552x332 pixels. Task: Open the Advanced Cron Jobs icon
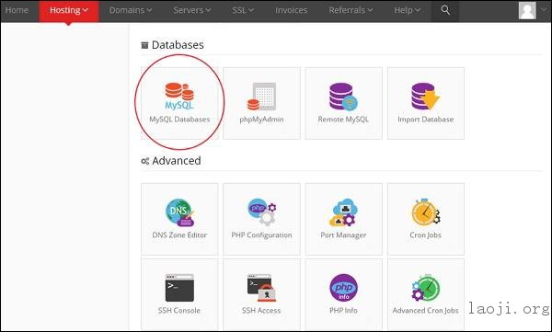(x=425, y=288)
